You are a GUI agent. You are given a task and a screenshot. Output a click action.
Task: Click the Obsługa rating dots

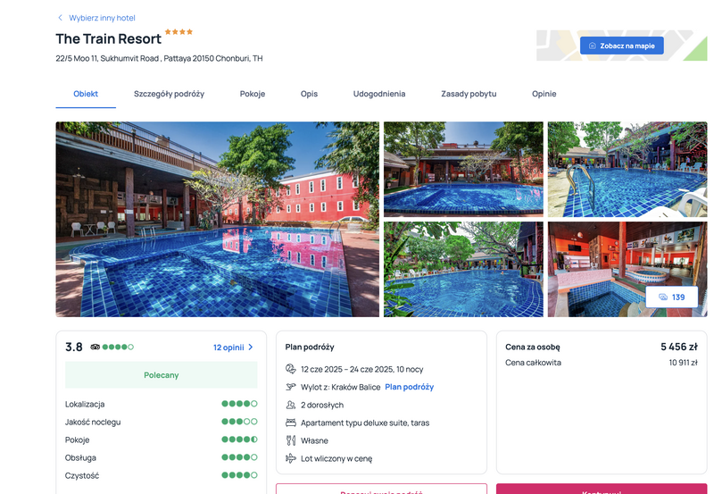pyautogui.click(x=239, y=457)
